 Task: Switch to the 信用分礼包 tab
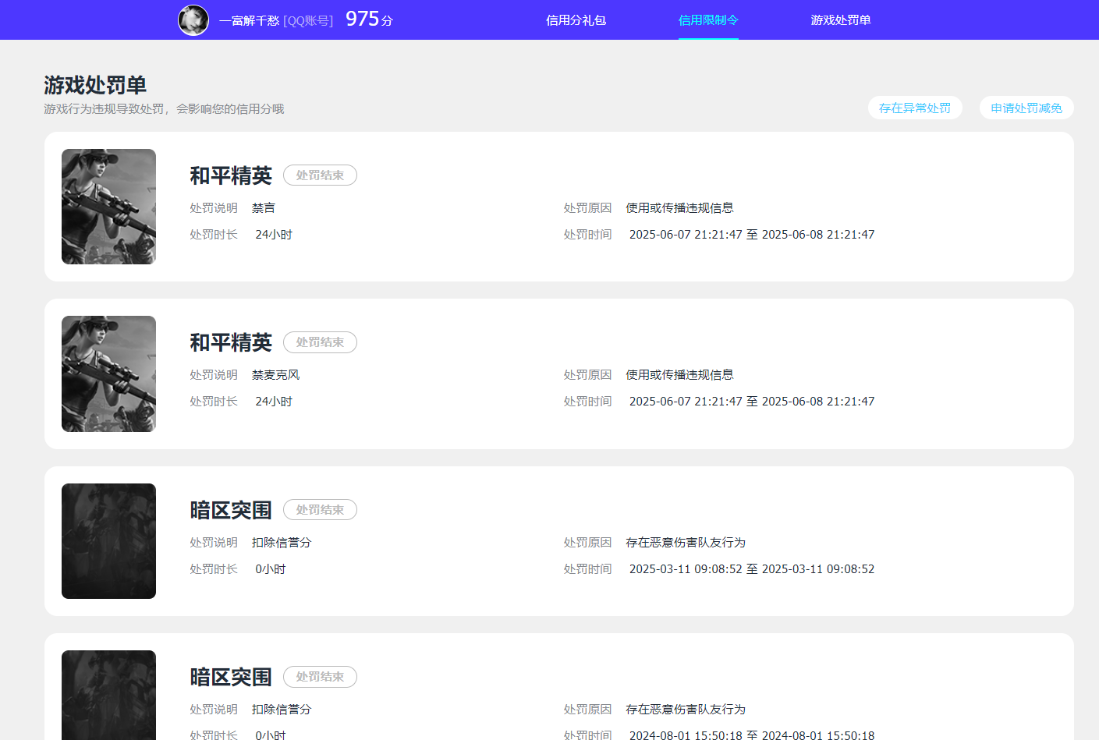pos(576,20)
